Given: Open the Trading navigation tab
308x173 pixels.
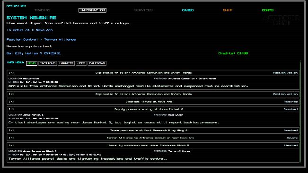Looking at the screenshot, I should [x=43, y=10].
